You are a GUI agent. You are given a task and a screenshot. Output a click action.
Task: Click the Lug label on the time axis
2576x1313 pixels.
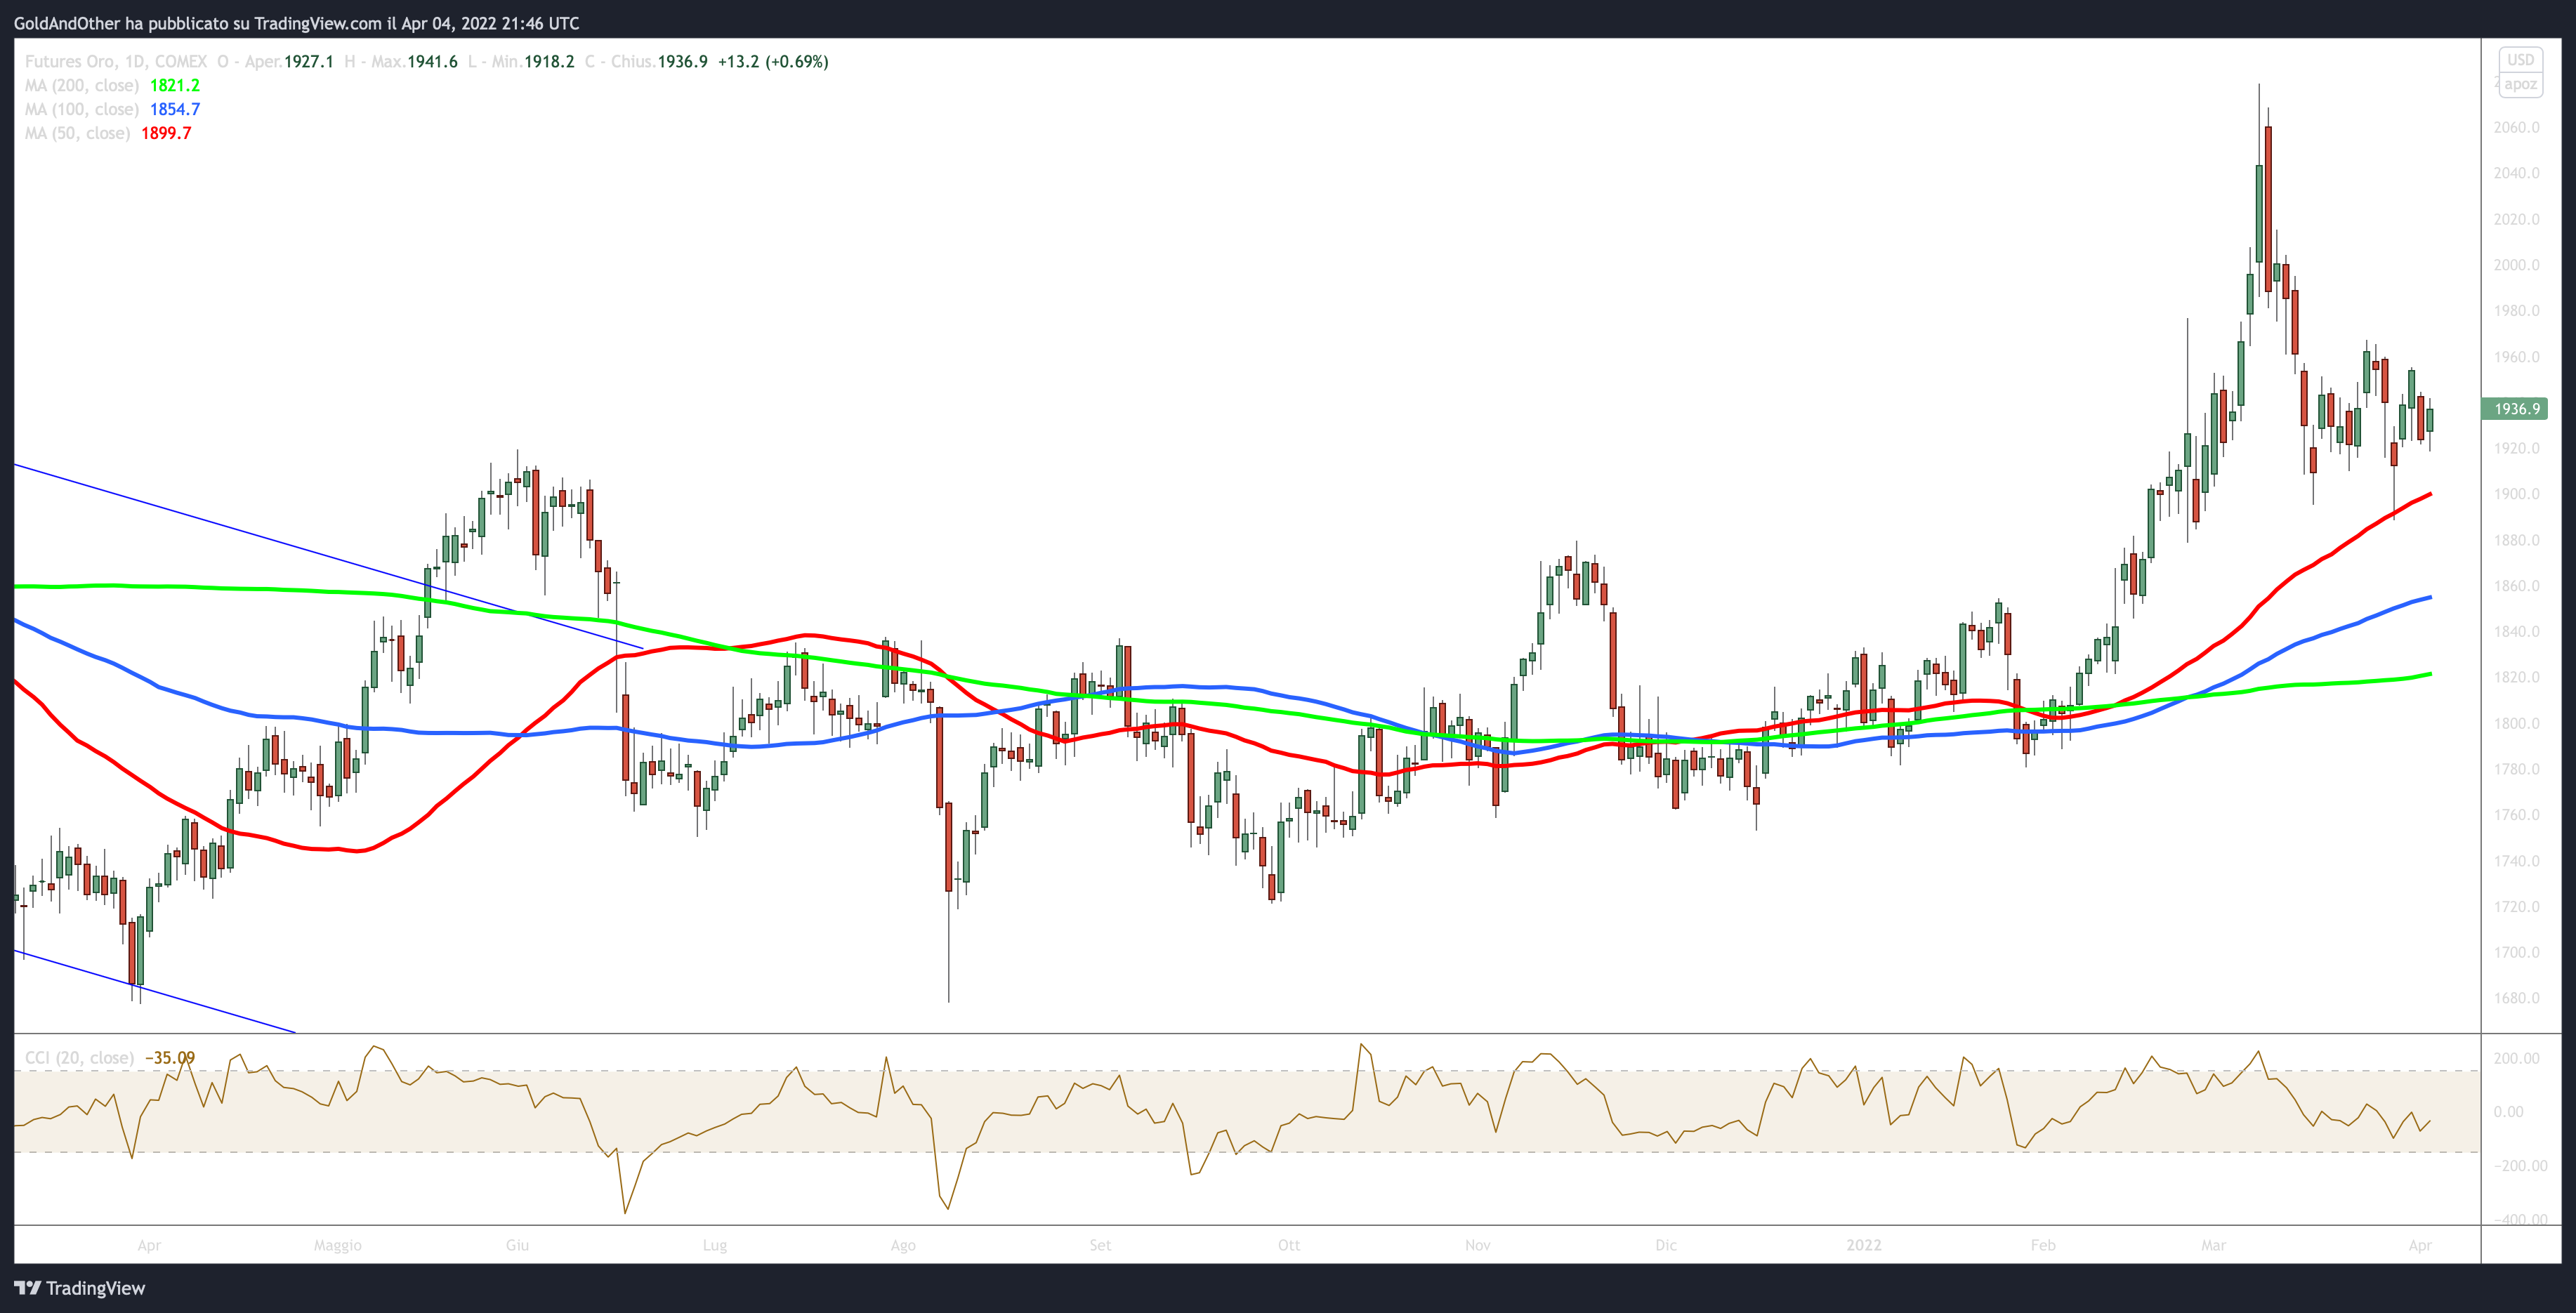coord(715,1245)
